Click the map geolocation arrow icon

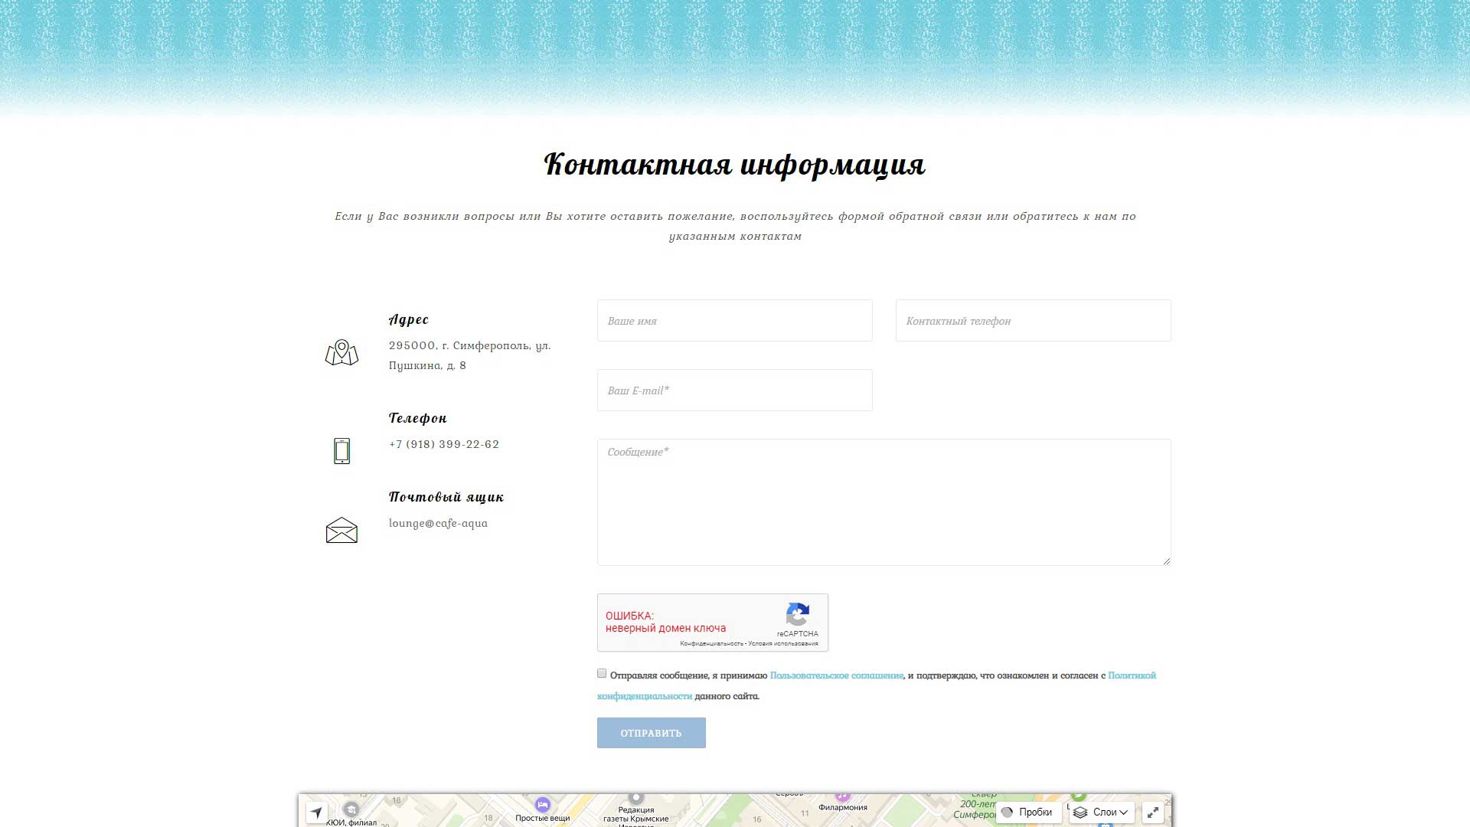tap(317, 812)
